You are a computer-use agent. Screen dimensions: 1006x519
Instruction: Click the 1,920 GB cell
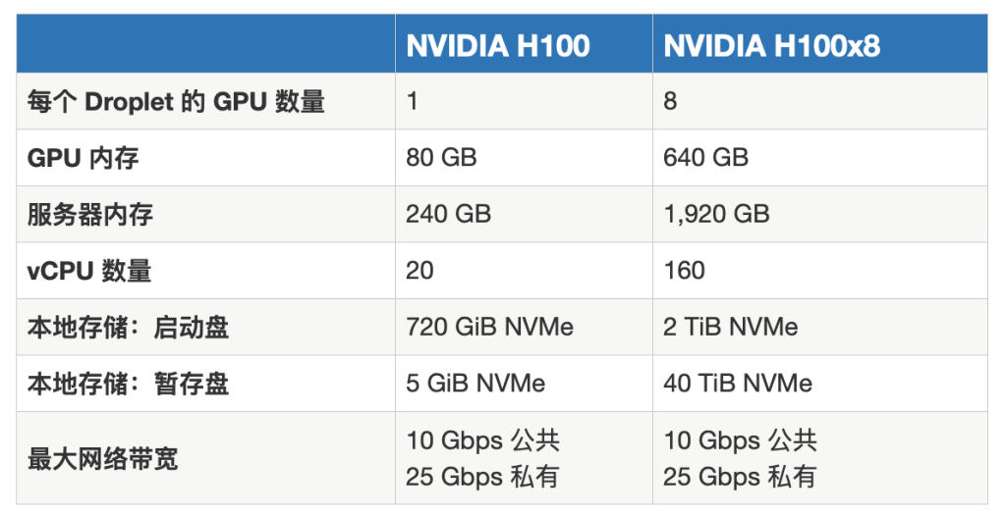pyautogui.click(x=716, y=214)
